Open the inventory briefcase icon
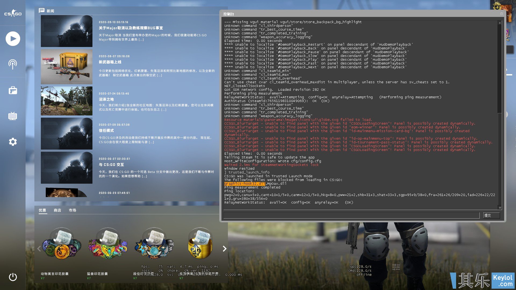The width and height of the screenshot is (516, 290). [13, 90]
